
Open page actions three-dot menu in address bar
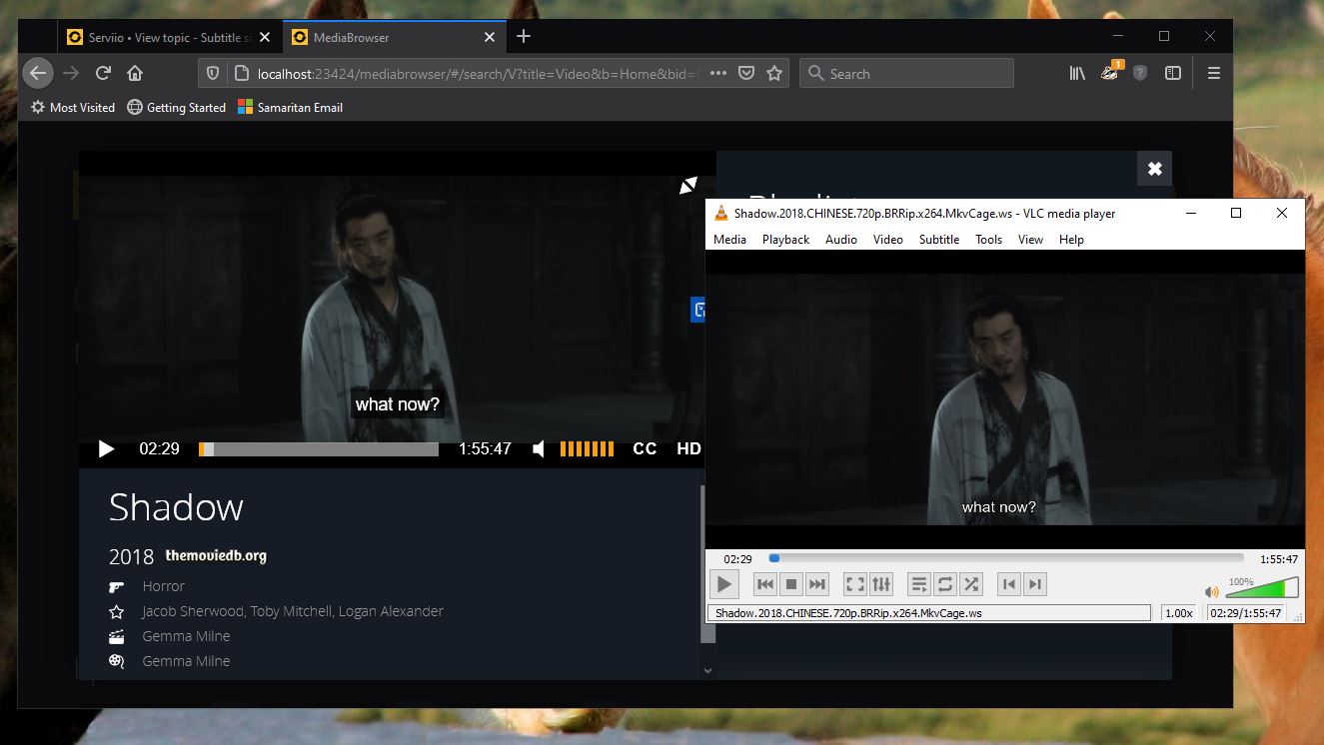(717, 73)
